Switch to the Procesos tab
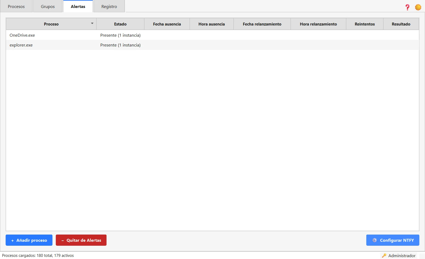The height and width of the screenshot is (259, 425). [16, 6]
